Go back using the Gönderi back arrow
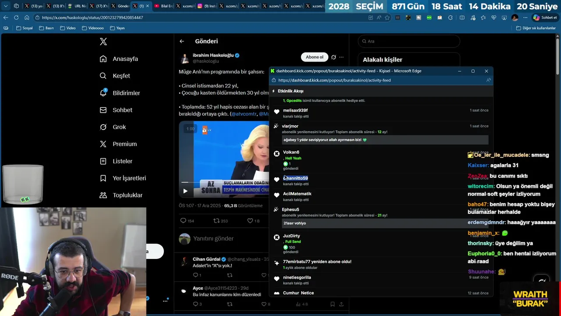 click(182, 41)
